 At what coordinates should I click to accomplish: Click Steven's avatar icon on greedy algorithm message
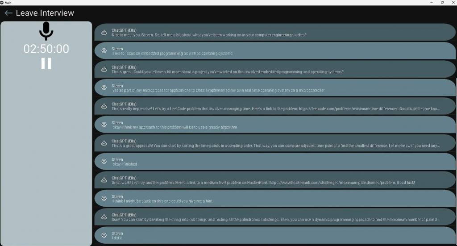(104, 125)
